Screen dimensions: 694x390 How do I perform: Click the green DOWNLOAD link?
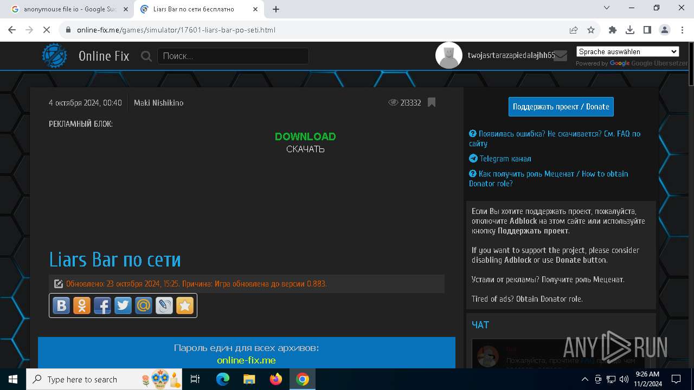[x=305, y=136]
